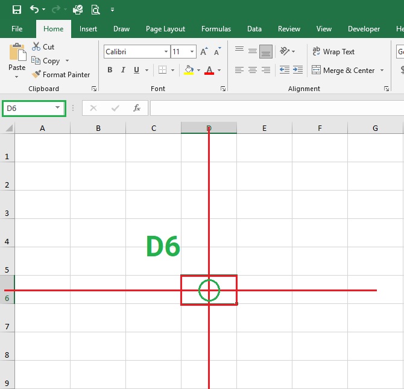
Task: Switch to the Draw tab
Action: tap(121, 29)
